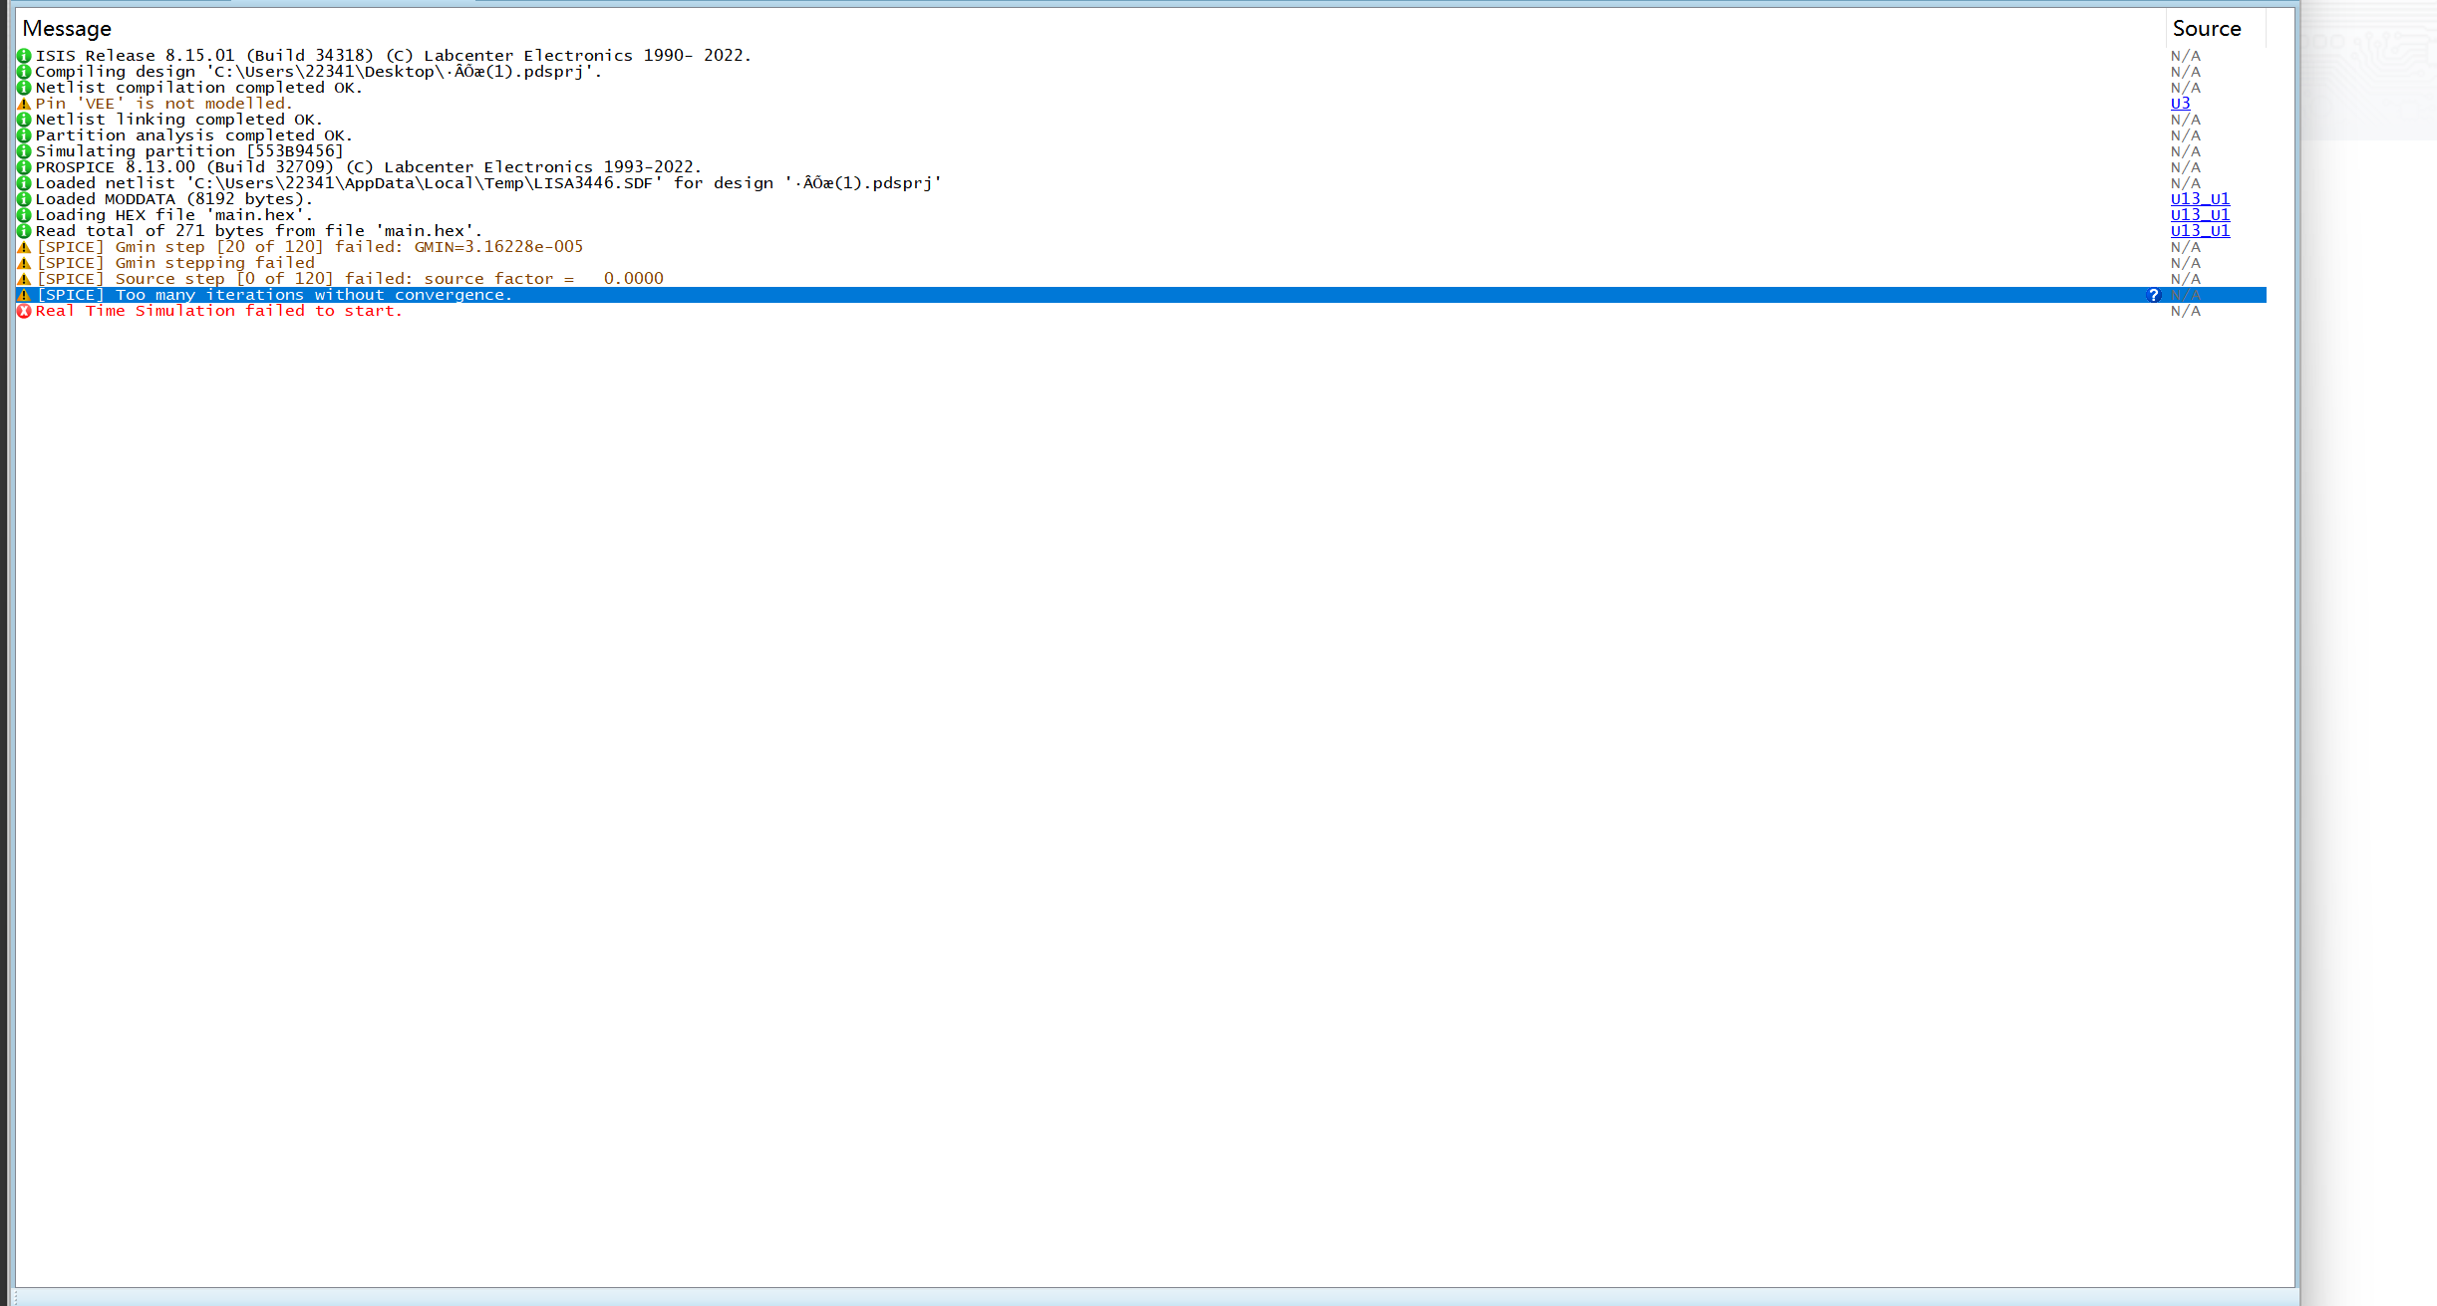
Task: Select Netlist compilation completed OK message
Action: 199,88
